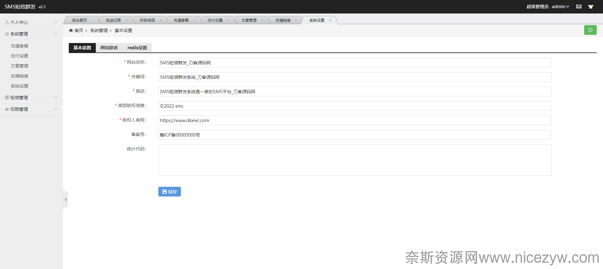This screenshot has width=603, height=269.
Task: Collapse the 系统管理 sidebar menu
Action: tap(31, 34)
